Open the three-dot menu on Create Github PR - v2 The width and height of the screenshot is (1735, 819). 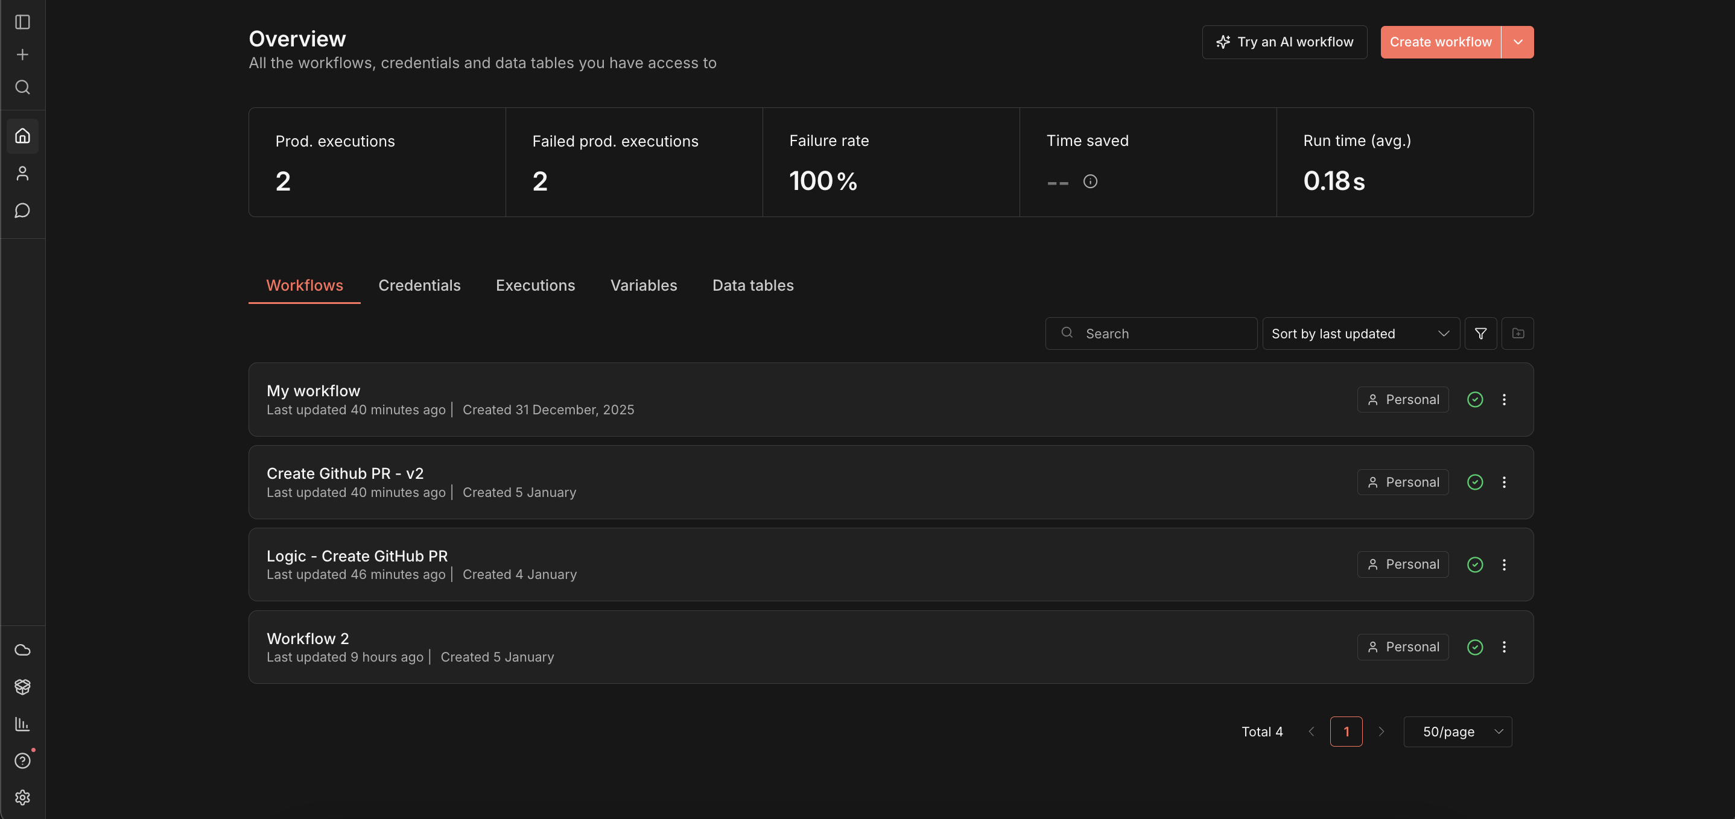pos(1505,481)
